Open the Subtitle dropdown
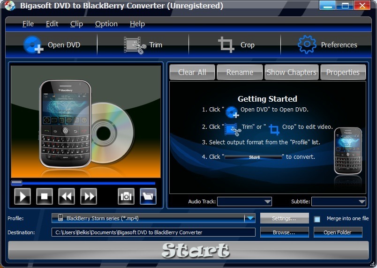 [339, 201]
